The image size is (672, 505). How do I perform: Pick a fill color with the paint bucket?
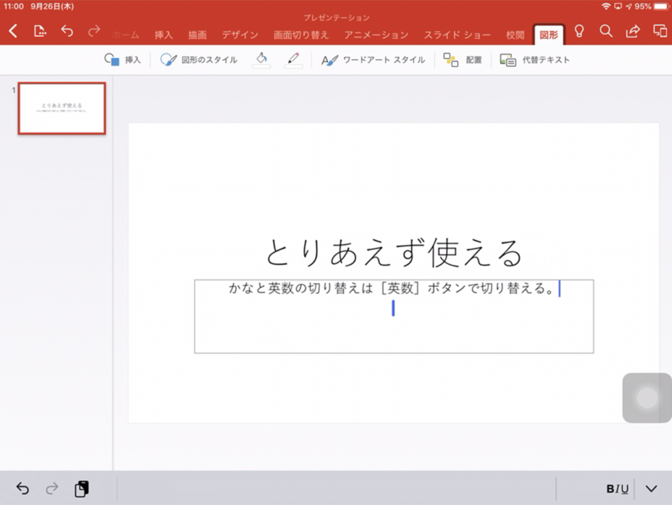pos(262,59)
